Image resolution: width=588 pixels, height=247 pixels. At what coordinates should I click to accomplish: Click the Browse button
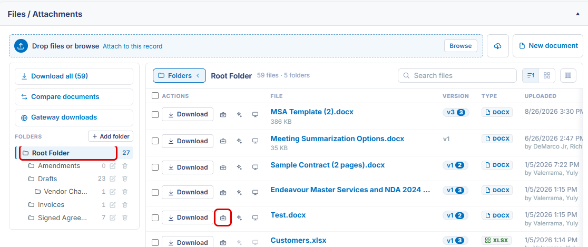(x=460, y=46)
